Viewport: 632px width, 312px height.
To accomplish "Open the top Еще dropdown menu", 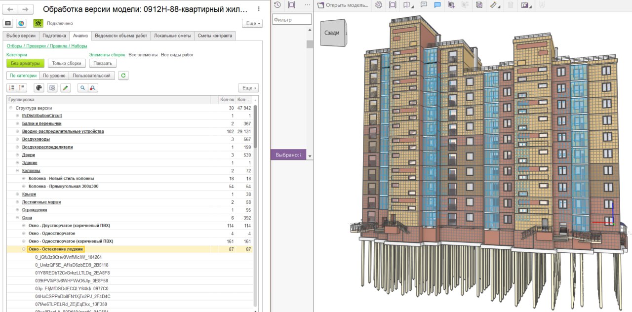I will tap(252, 23).
